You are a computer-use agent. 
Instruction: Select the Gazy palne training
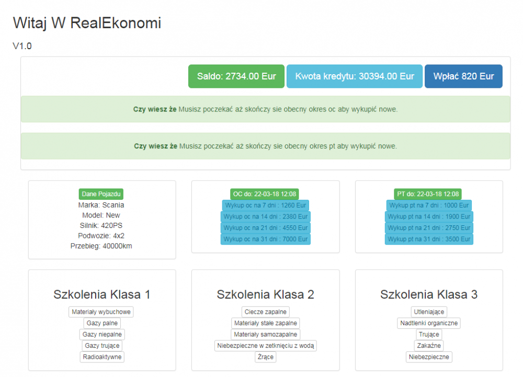[102, 323]
